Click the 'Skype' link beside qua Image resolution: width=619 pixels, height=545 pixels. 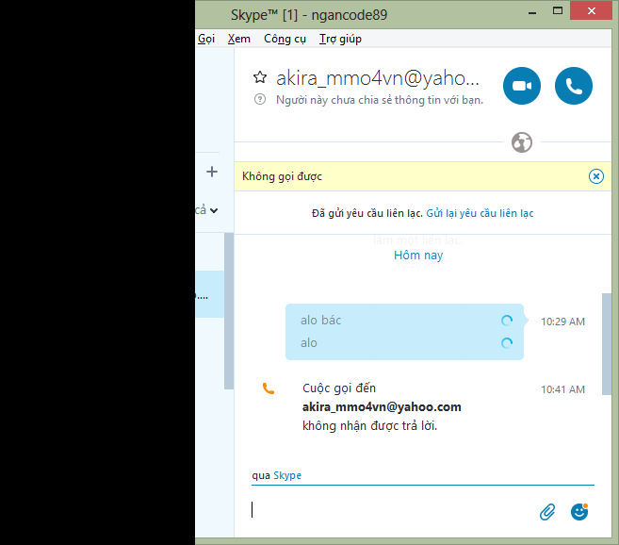tap(287, 475)
